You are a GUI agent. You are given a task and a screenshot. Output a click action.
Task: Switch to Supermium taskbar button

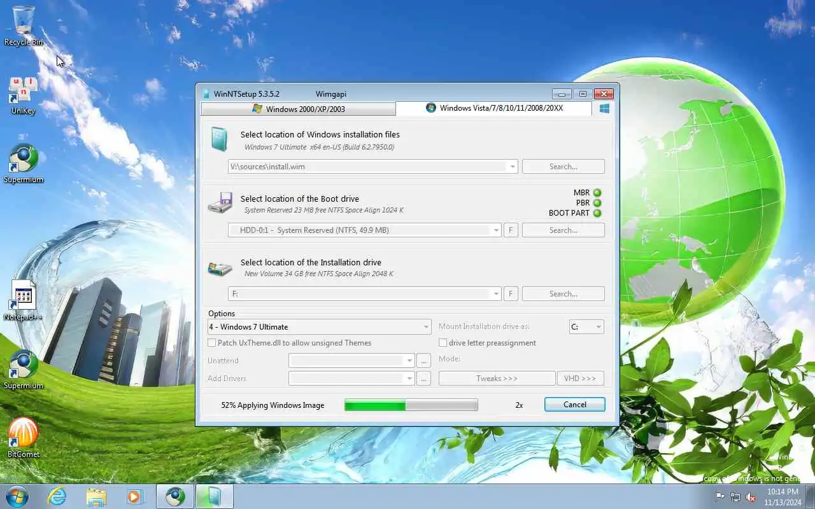coord(175,496)
